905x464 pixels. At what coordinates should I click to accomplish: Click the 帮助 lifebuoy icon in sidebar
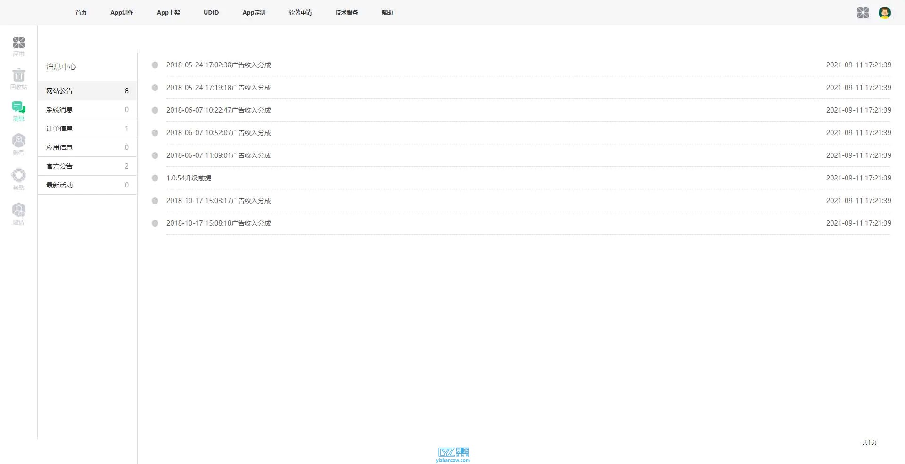pyautogui.click(x=19, y=179)
